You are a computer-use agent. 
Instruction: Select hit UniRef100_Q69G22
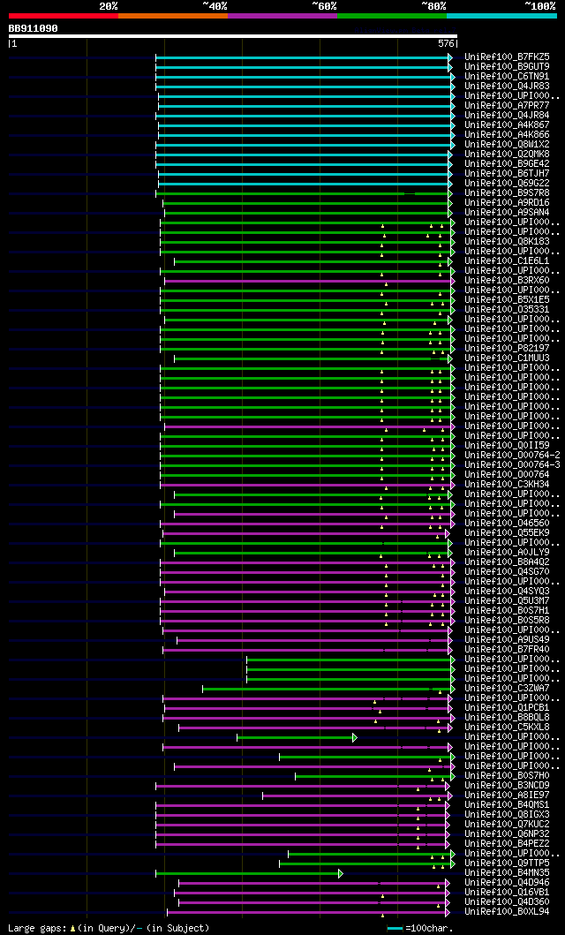tap(508, 184)
